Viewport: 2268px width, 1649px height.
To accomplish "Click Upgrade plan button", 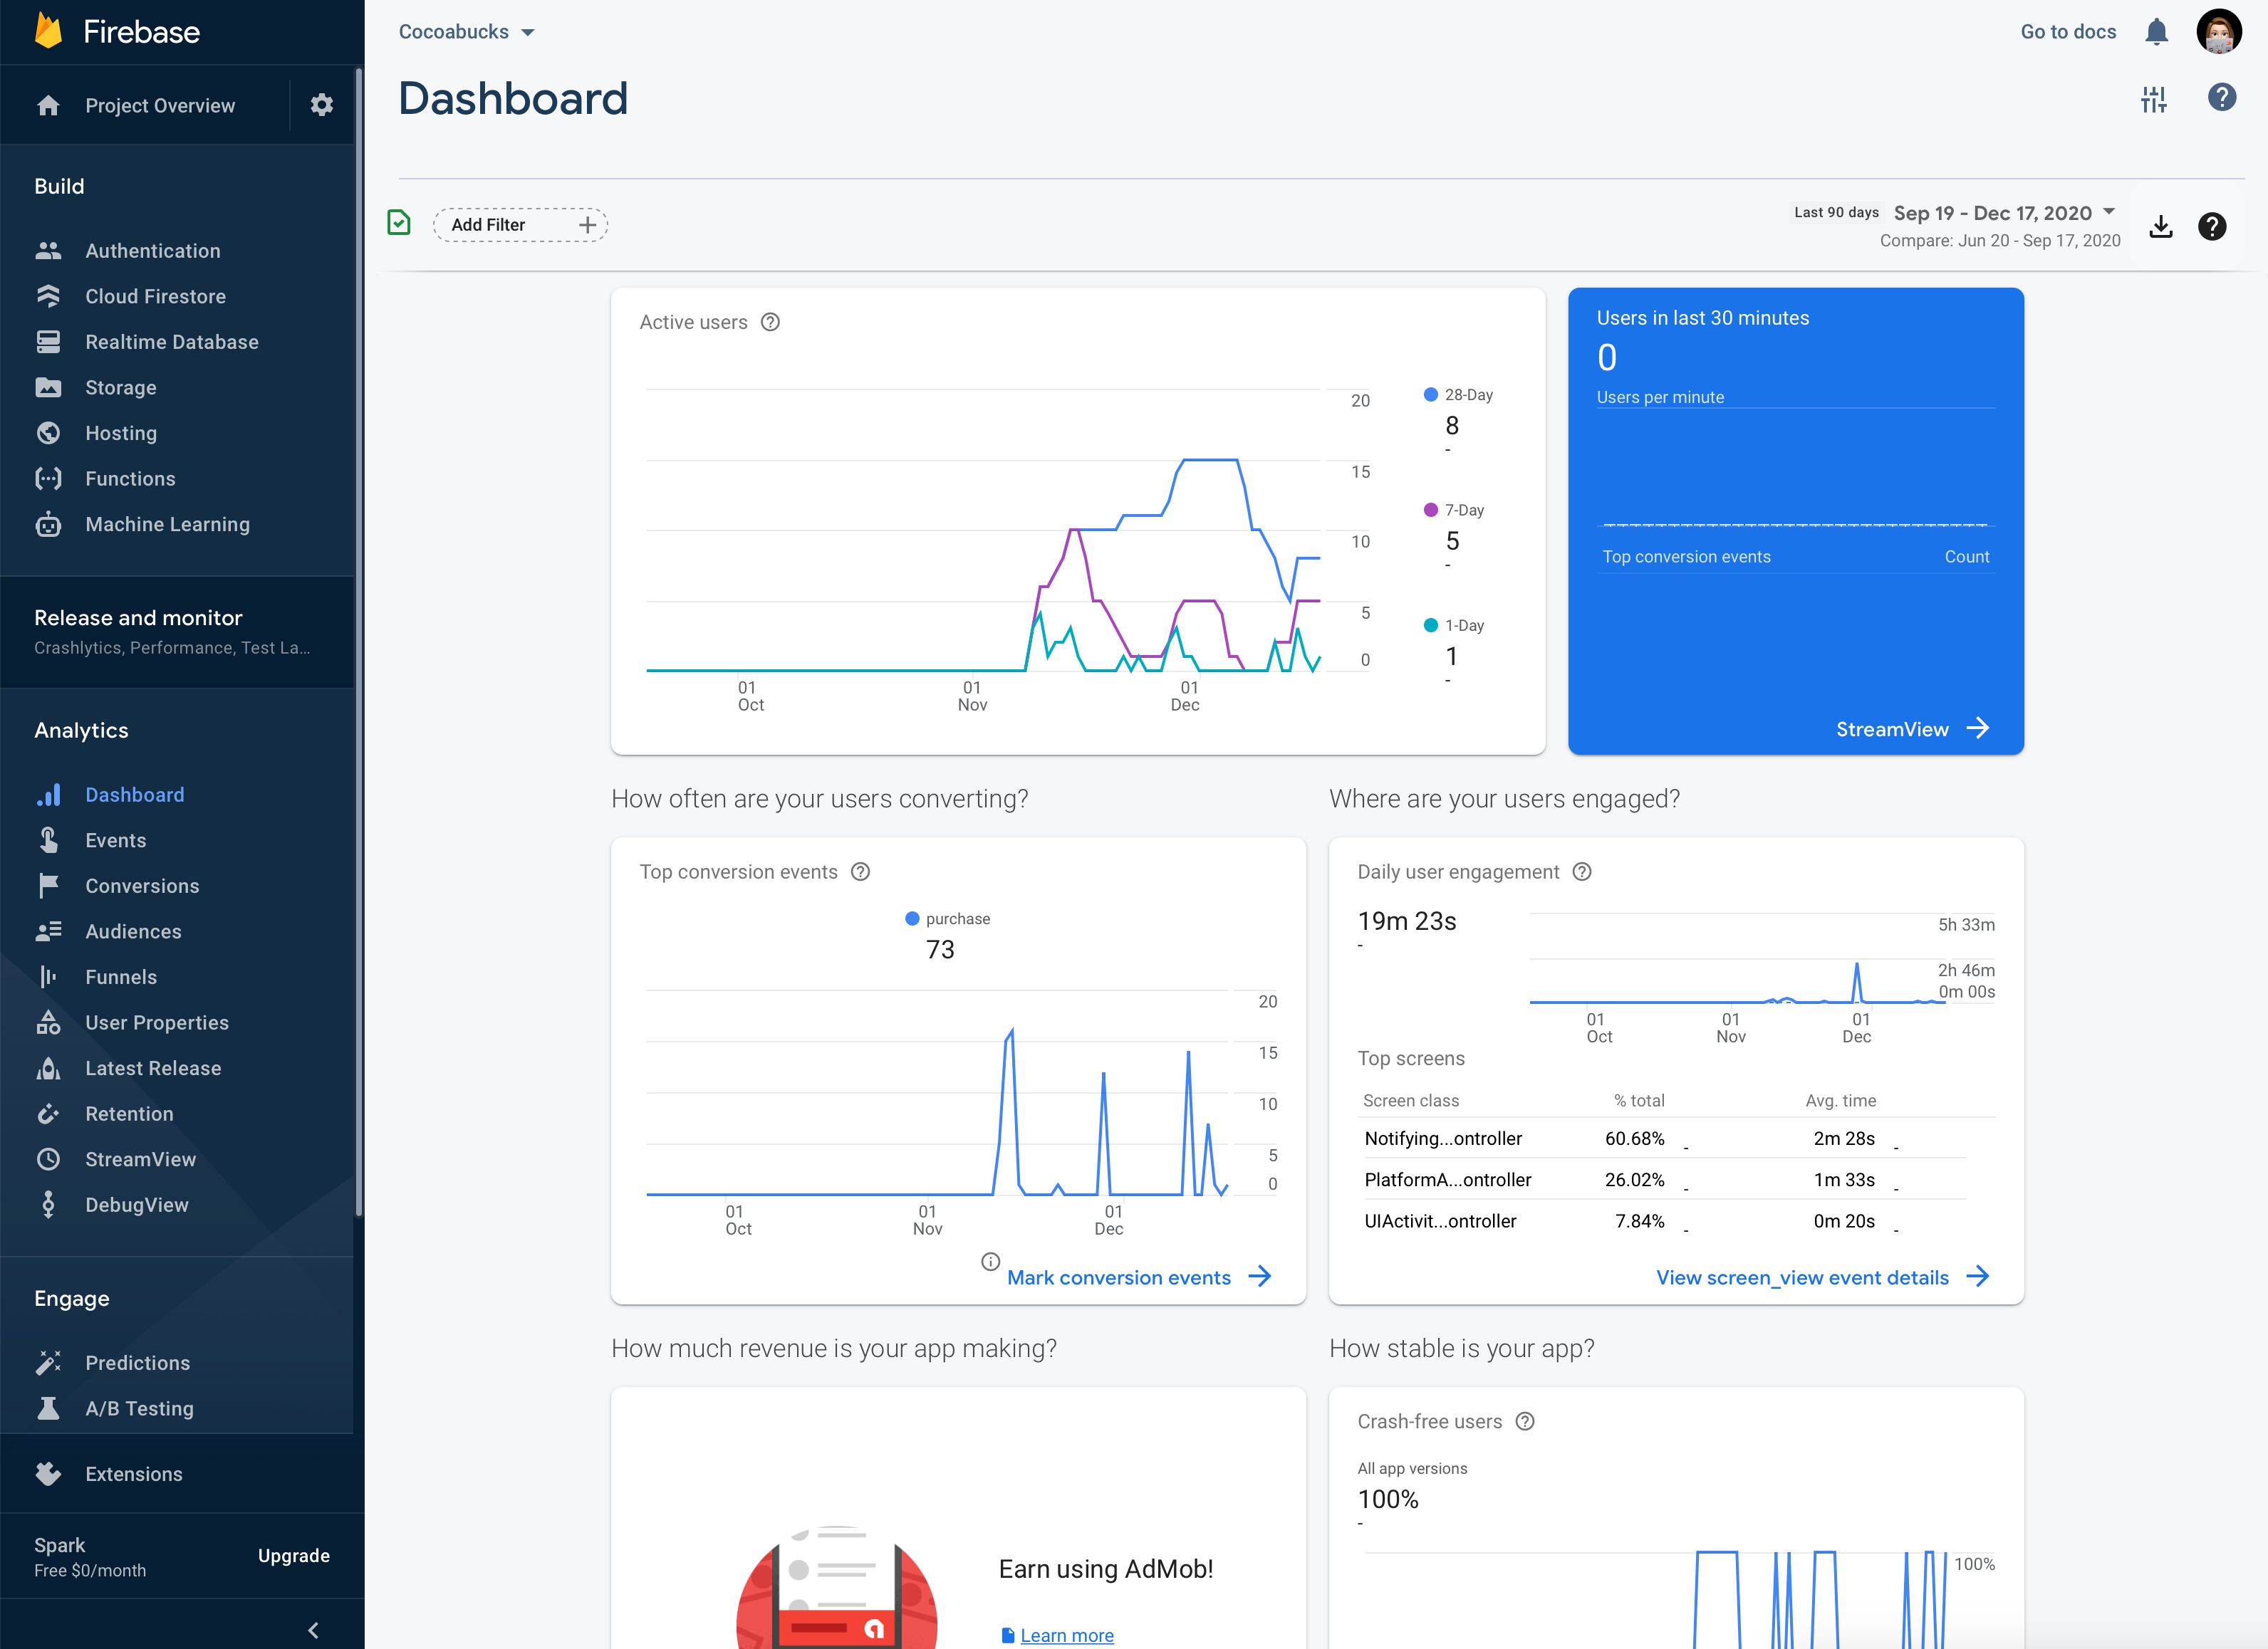I will tap(293, 1555).
